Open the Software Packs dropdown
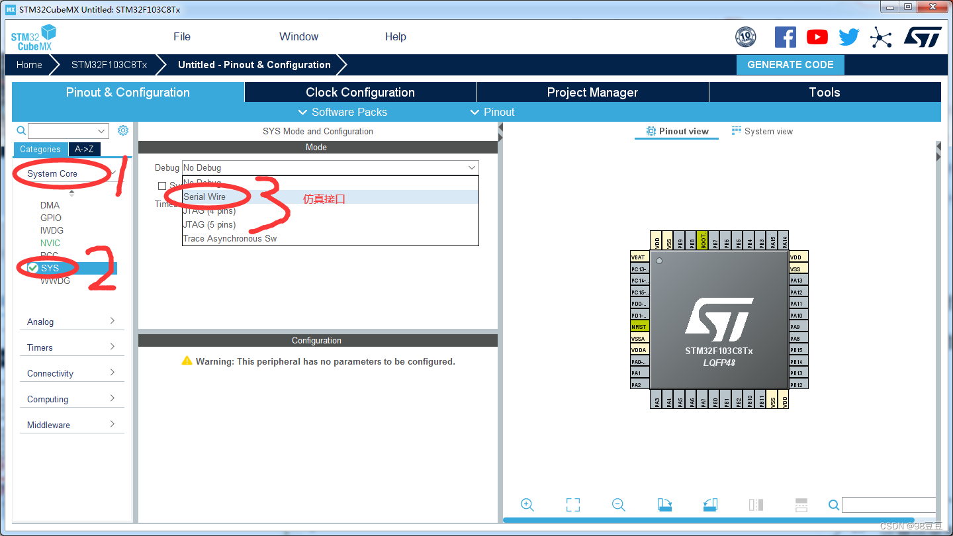 click(x=343, y=112)
